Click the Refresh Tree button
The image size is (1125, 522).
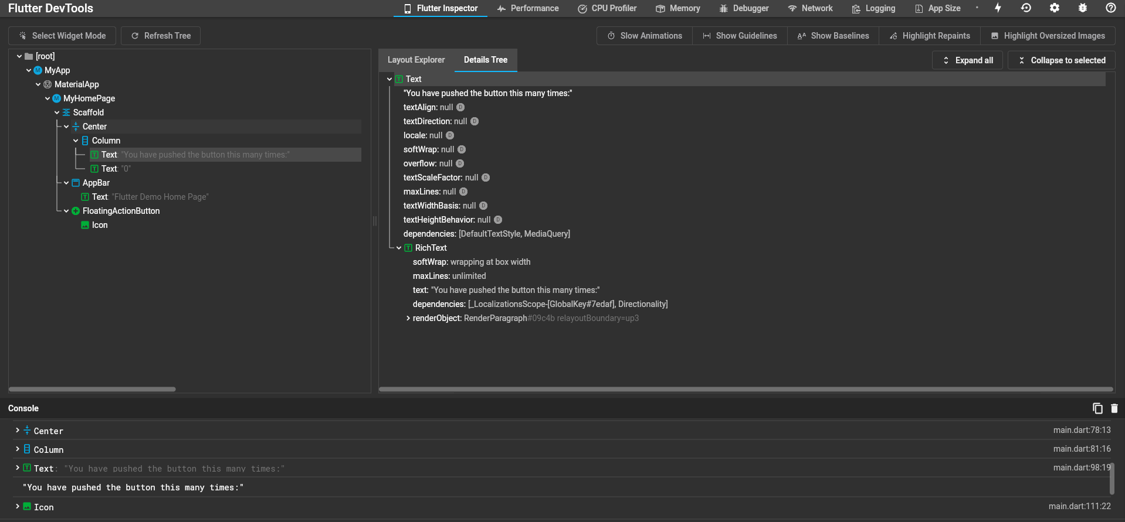click(x=161, y=36)
